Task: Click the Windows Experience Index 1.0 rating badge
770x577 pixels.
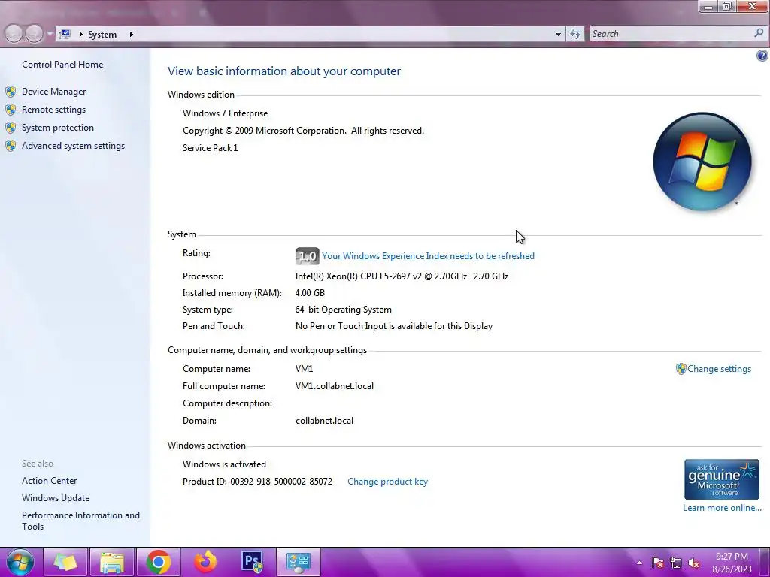Action: [x=308, y=256]
